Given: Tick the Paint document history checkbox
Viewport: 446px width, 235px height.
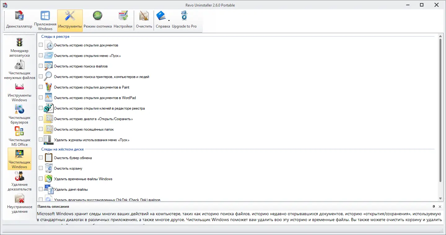Looking at the screenshot, I should (x=41, y=87).
